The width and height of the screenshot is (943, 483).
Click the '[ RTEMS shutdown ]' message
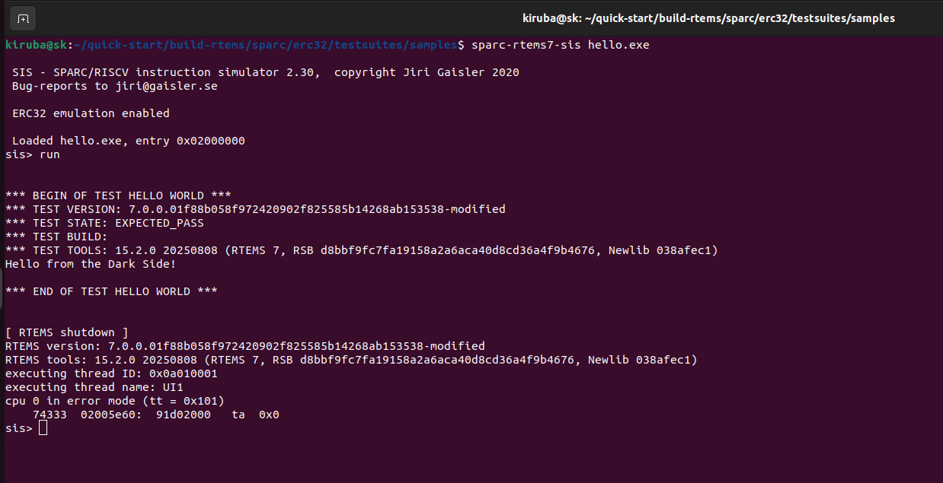pos(66,332)
